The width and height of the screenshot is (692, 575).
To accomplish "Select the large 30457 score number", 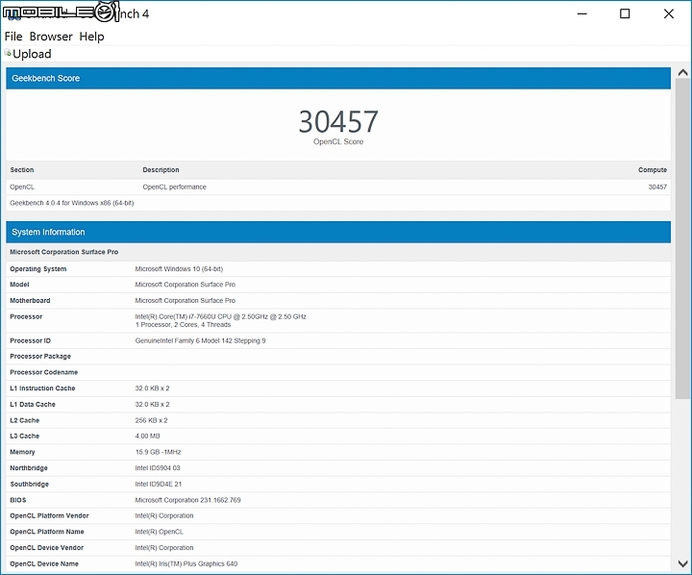I will pyautogui.click(x=338, y=121).
